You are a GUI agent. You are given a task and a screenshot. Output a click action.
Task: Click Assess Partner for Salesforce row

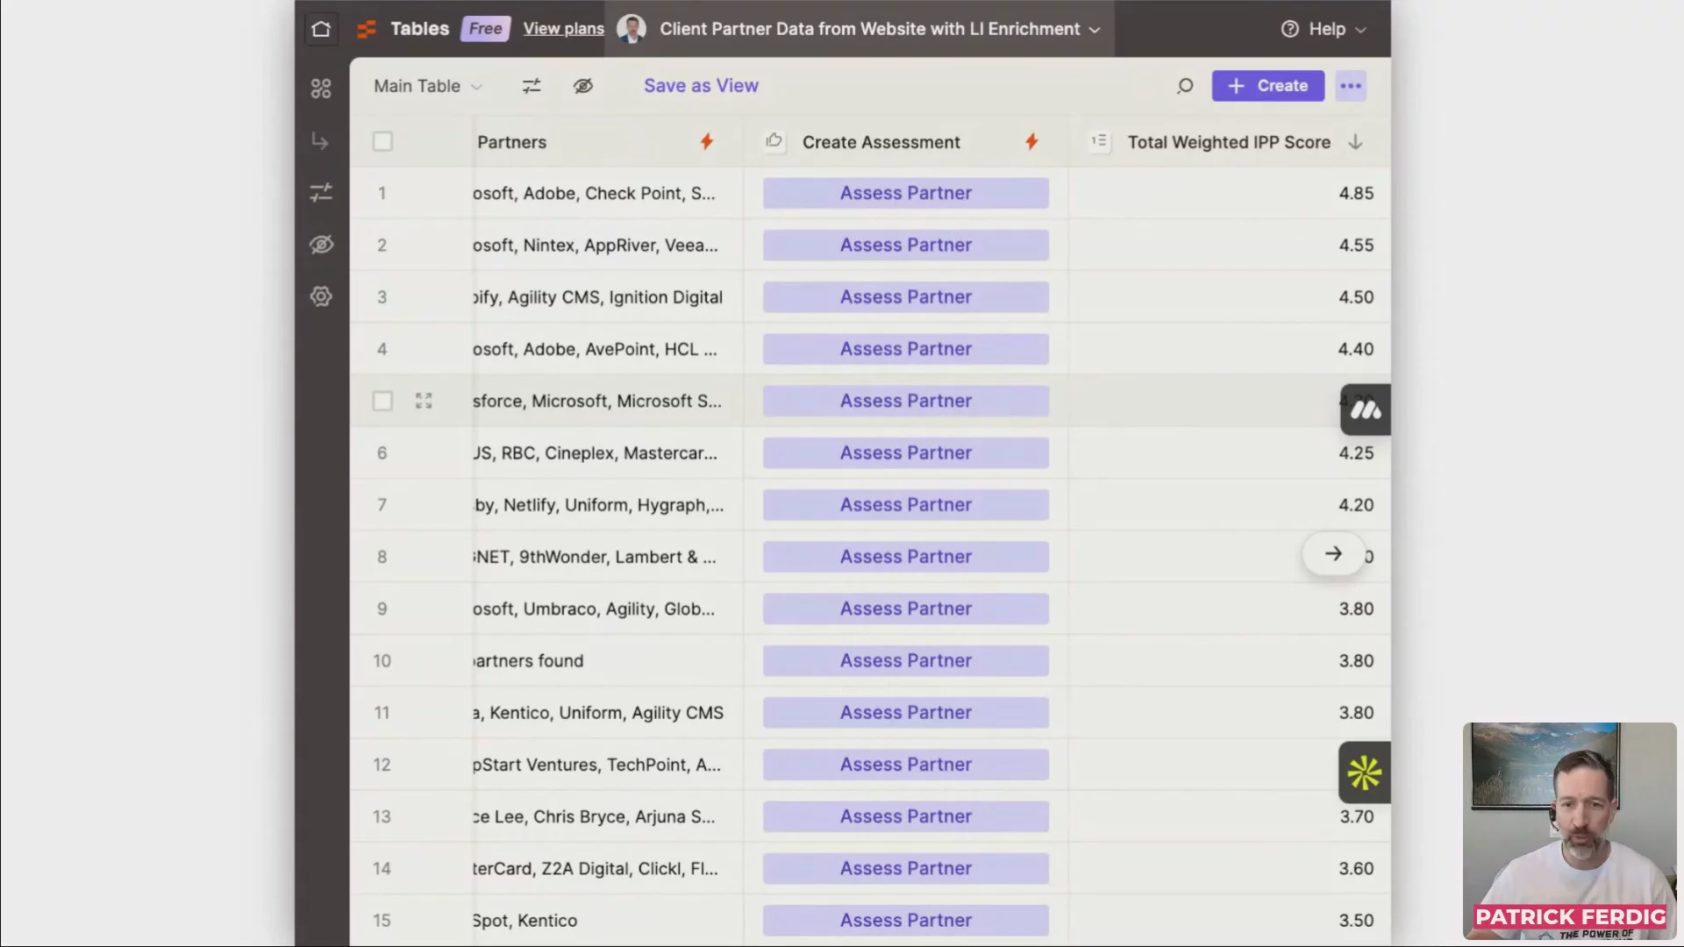click(905, 401)
